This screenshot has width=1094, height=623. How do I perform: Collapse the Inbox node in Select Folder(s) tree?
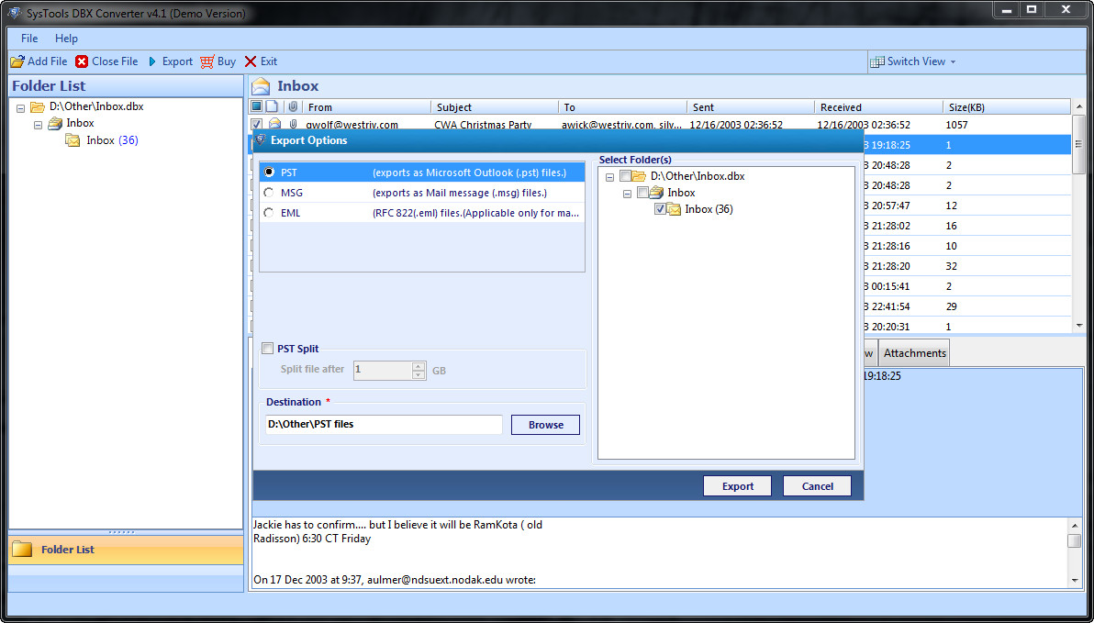pos(627,194)
